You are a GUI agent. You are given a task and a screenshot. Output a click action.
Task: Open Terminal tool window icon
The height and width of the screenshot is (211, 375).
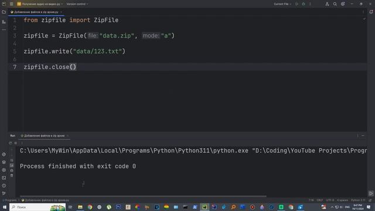coord(4,178)
